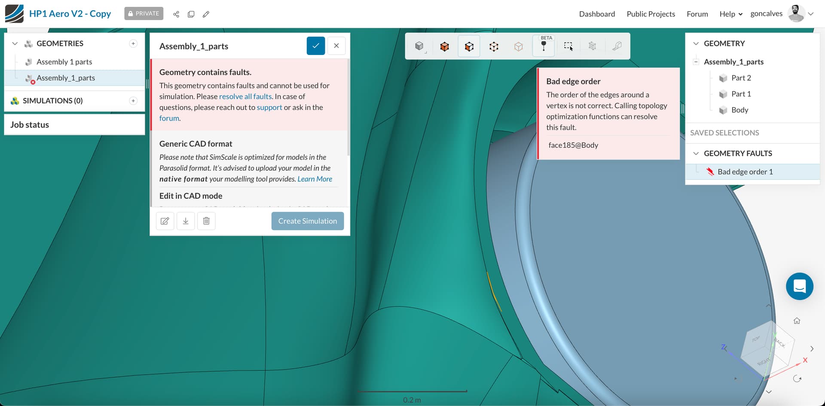Rotate view downward with bottom chevron

[x=769, y=392]
